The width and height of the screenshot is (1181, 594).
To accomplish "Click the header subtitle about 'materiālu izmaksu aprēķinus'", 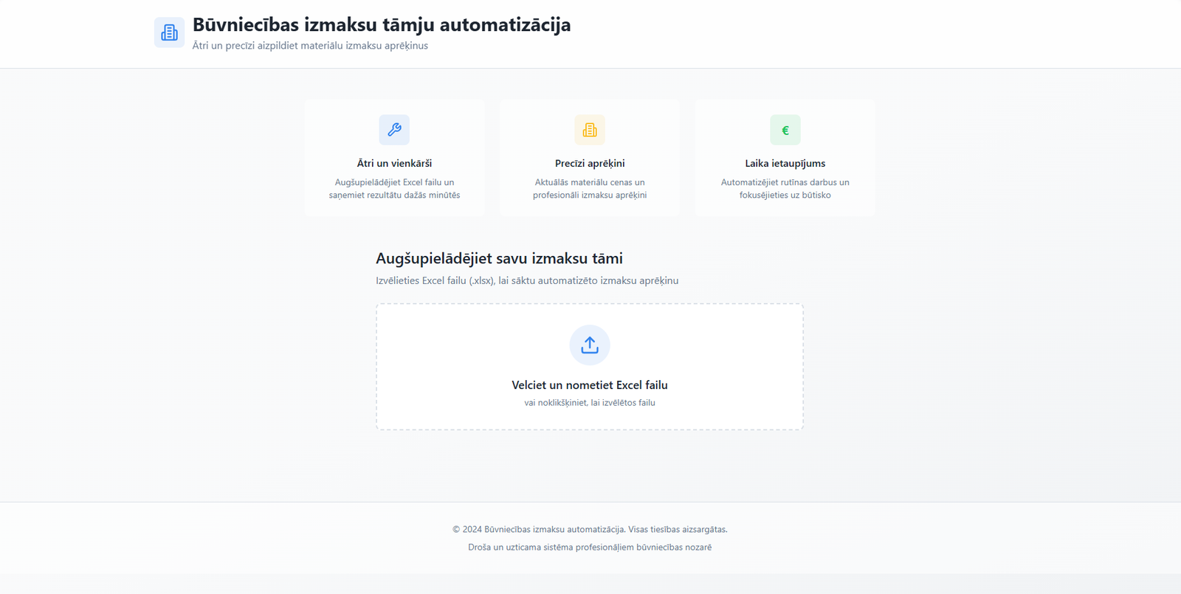I will (310, 46).
